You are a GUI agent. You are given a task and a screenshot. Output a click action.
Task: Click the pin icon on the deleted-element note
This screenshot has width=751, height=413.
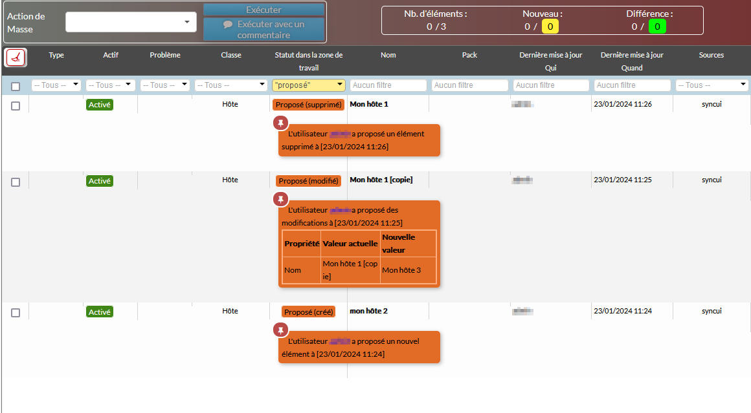tap(280, 123)
